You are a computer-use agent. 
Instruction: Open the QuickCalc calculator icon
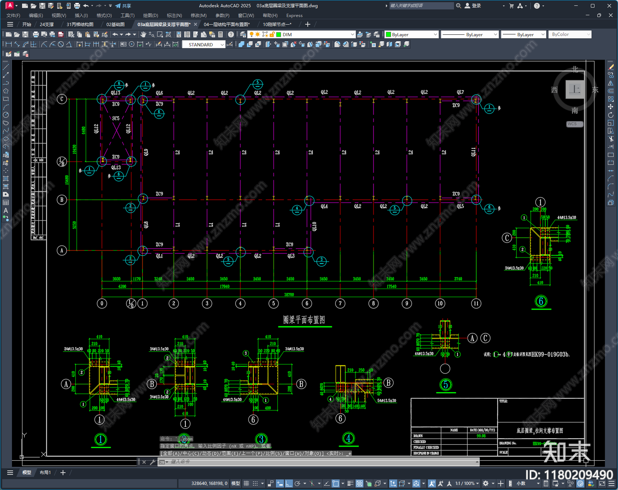[x=221, y=34]
